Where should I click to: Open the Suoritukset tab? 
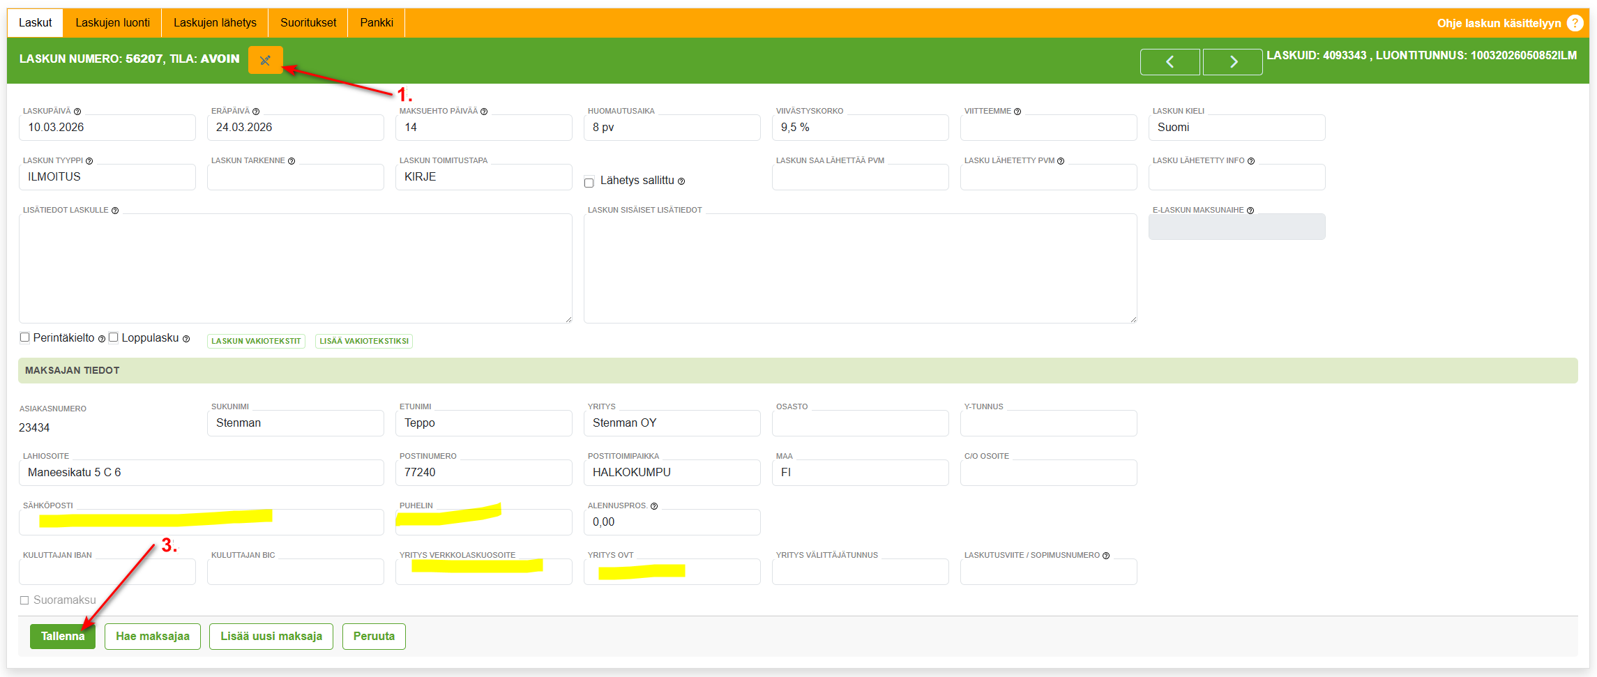point(308,23)
